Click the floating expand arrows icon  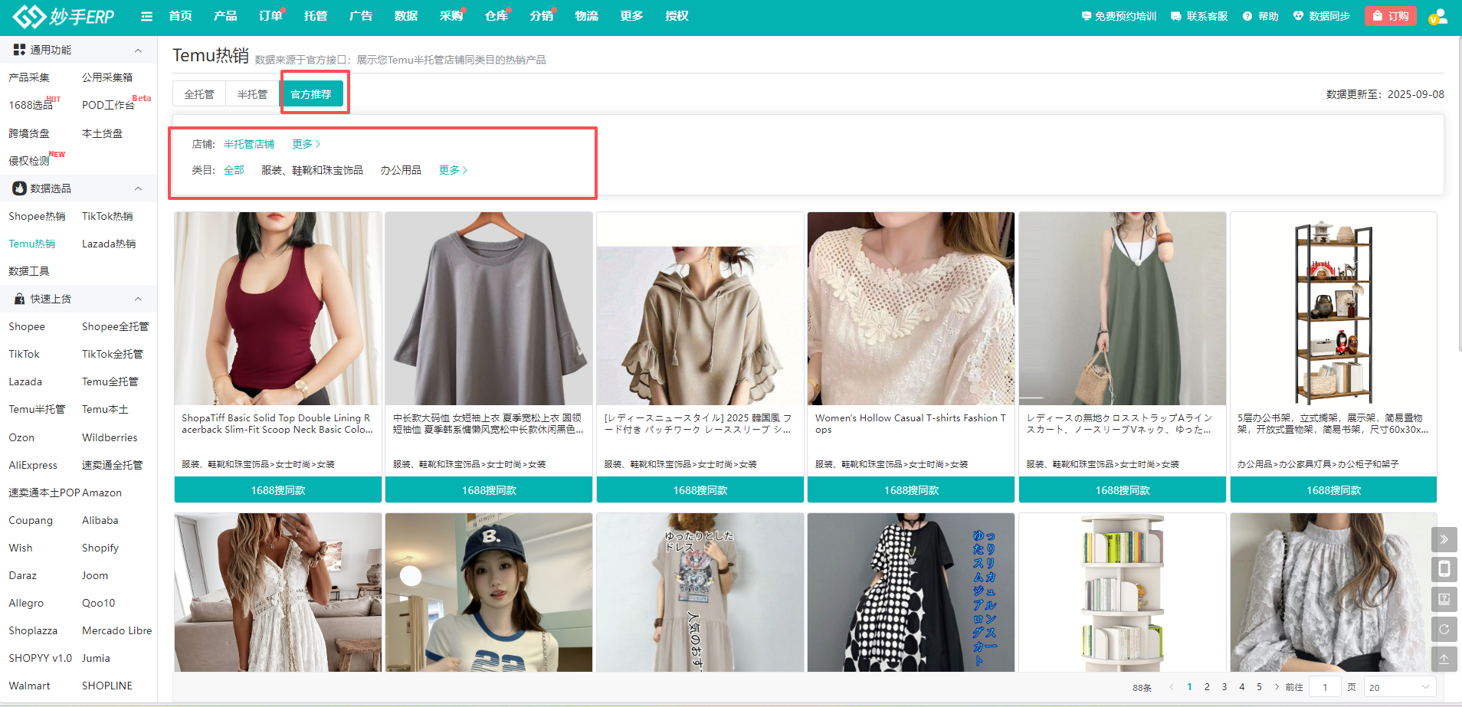tap(1444, 539)
